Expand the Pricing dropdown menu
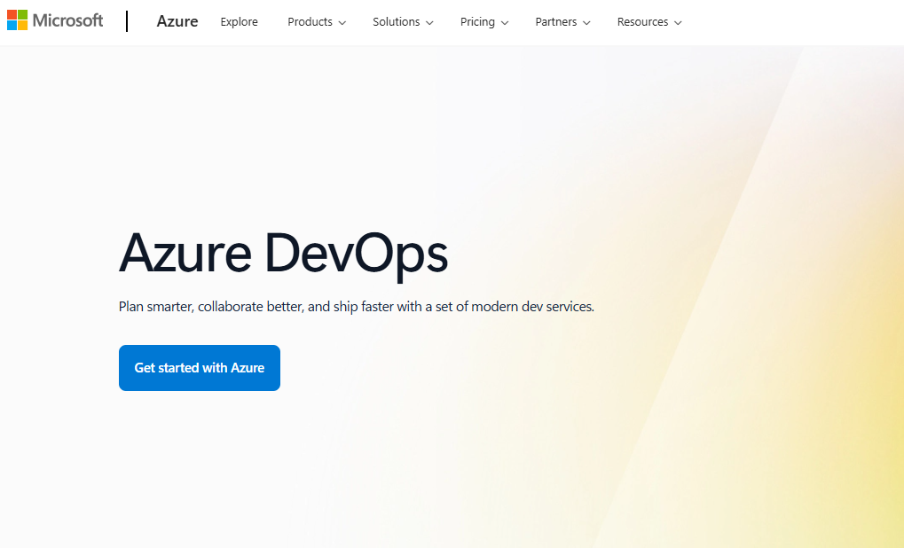Image resolution: width=904 pixels, height=548 pixels. point(484,22)
